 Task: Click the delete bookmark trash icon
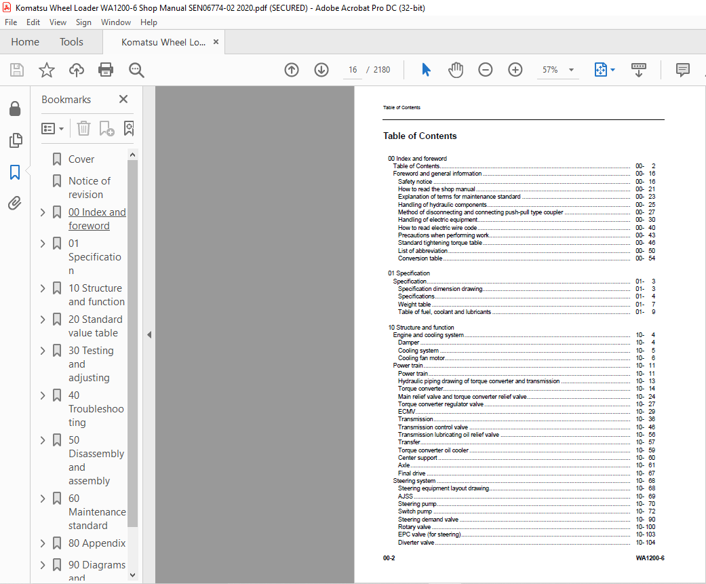point(83,129)
